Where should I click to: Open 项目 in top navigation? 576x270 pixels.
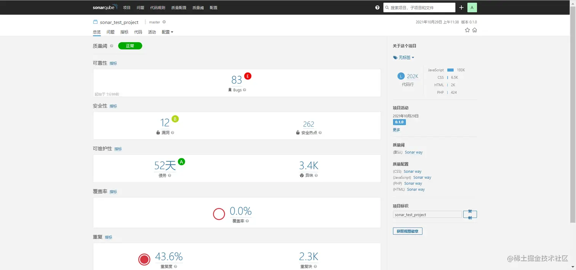click(x=127, y=8)
